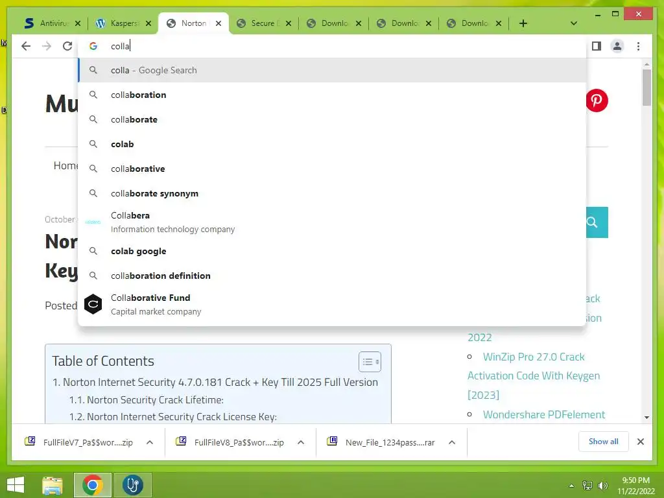The width and height of the screenshot is (664, 498).
Task: Open Windows Start menu
Action: tap(16, 485)
